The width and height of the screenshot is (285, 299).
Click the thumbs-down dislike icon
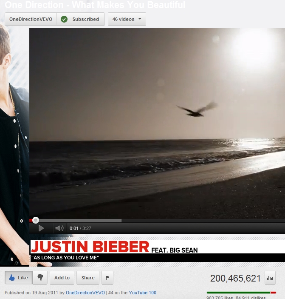click(x=40, y=278)
